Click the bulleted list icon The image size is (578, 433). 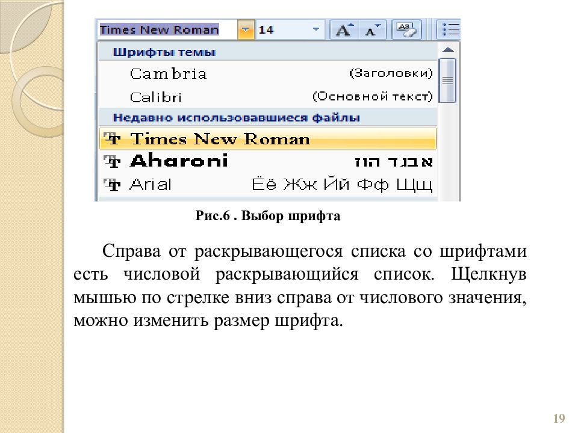(449, 29)
